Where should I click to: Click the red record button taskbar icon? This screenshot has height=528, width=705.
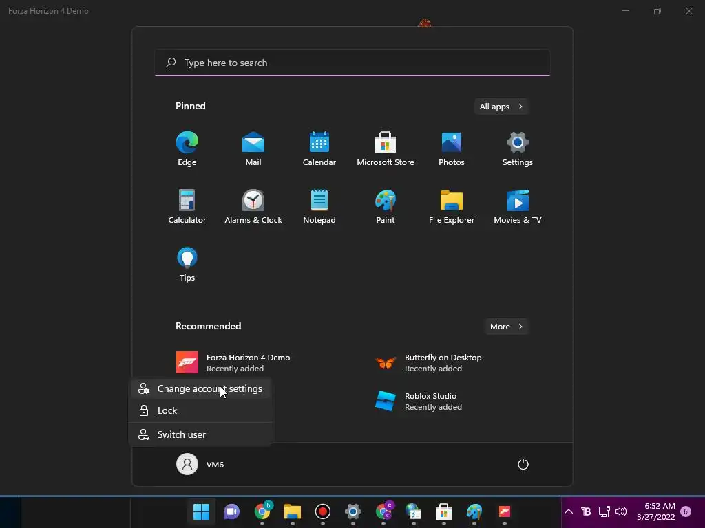coord(322,511)
